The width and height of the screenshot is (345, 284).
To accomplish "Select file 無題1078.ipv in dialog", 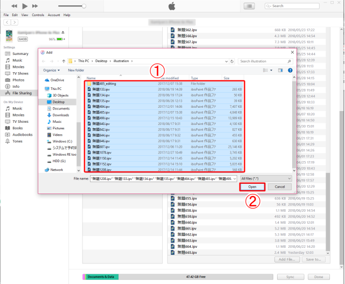I will click(x=164, y=153).
